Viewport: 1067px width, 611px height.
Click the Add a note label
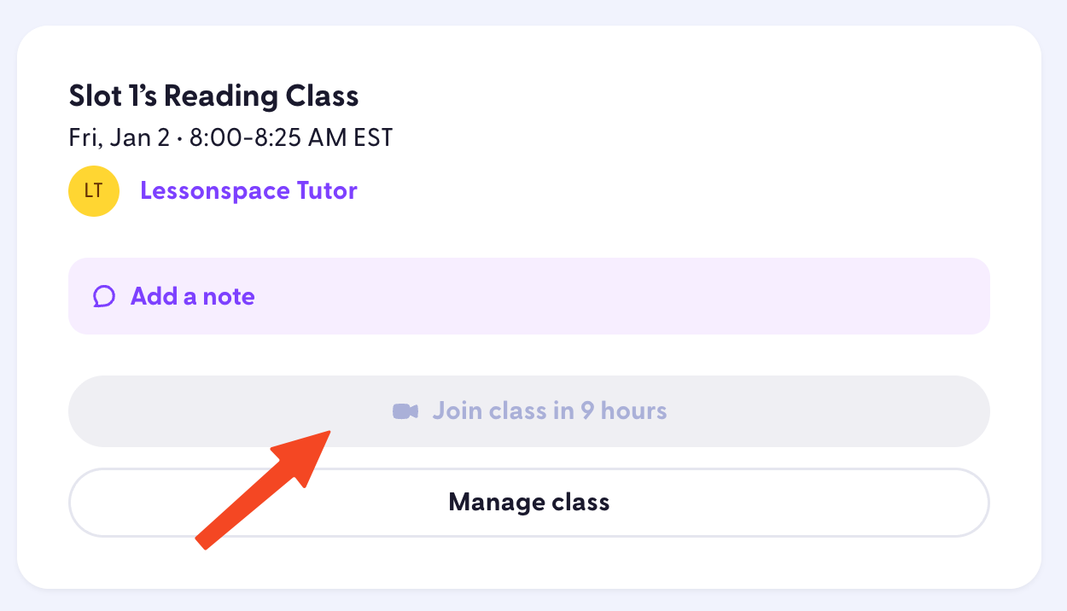coord(192,297)
